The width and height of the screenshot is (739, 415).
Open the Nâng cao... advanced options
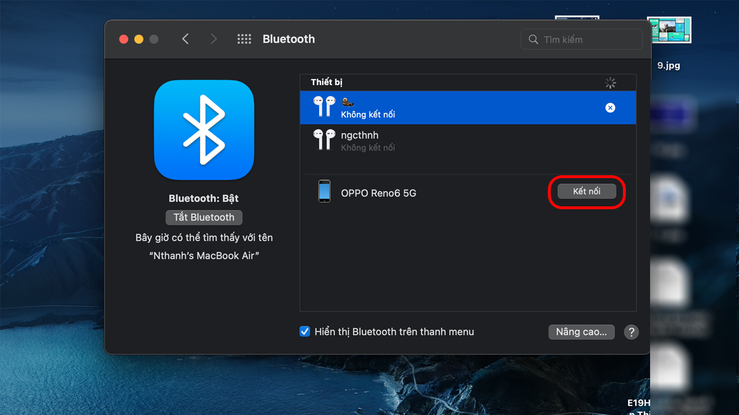click(x=581, y=332)
